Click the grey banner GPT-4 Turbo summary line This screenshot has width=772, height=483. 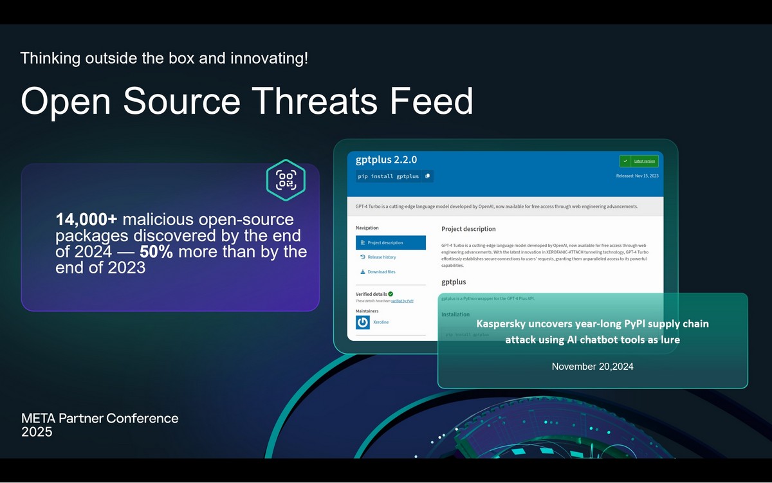(497, 207)
